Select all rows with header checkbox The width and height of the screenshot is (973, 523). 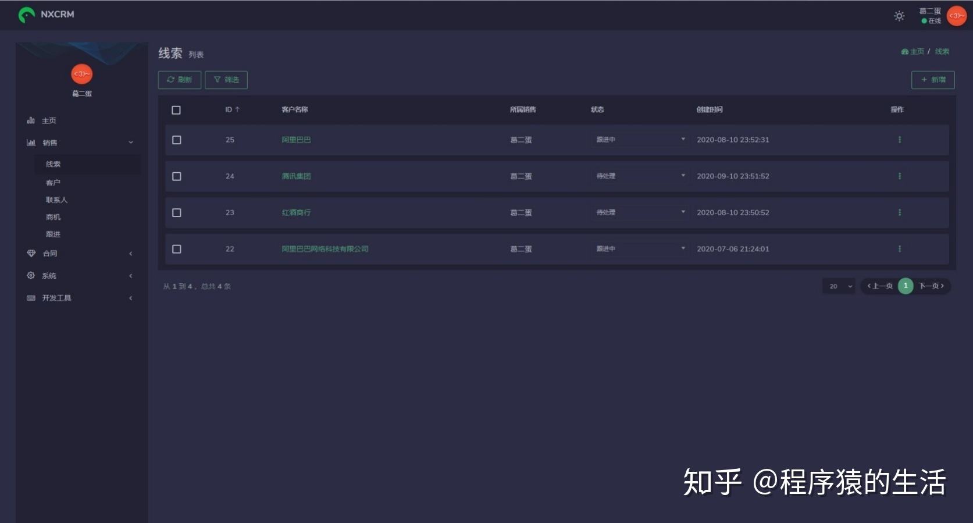(176, 110)
